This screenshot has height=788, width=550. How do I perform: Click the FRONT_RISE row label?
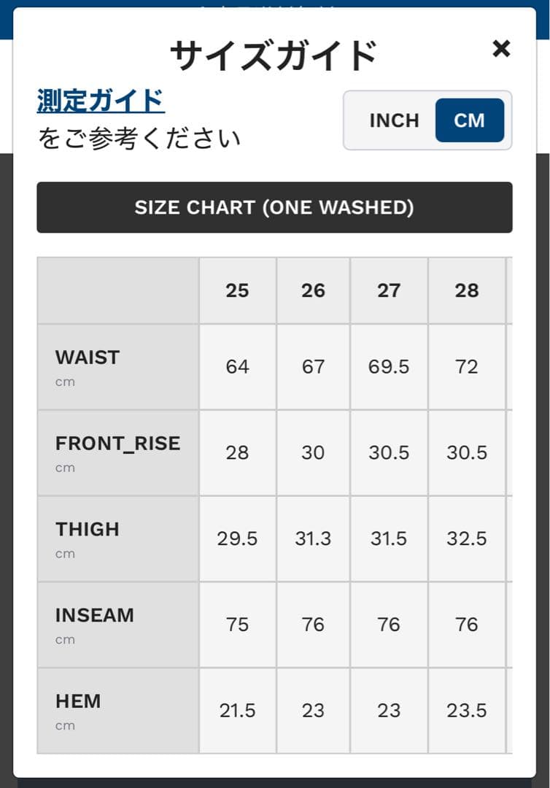pos(117,444)
